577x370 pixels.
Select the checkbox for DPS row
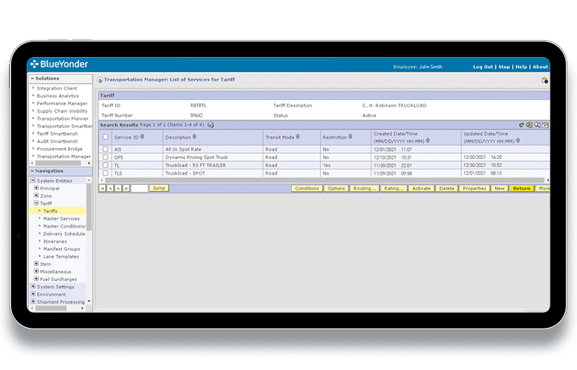pos(106,157)
